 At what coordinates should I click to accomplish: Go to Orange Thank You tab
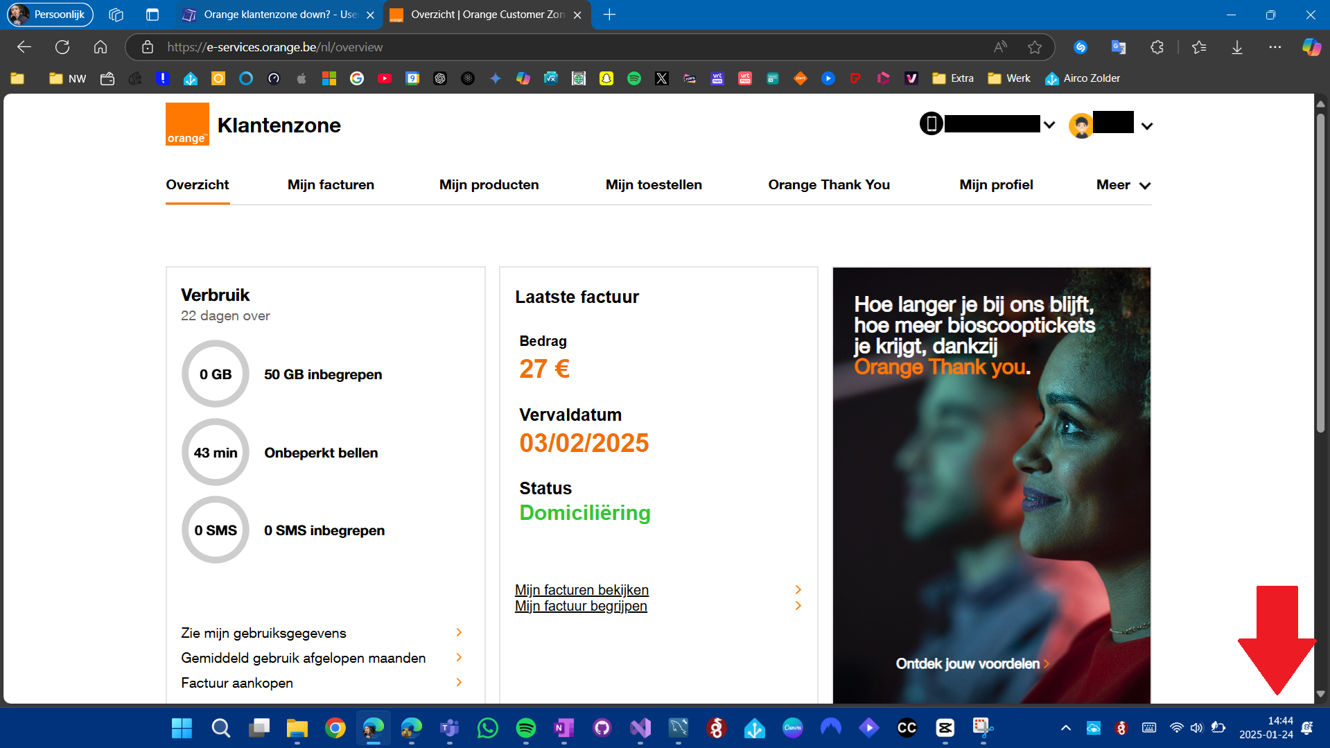click(x=828, y=185)
